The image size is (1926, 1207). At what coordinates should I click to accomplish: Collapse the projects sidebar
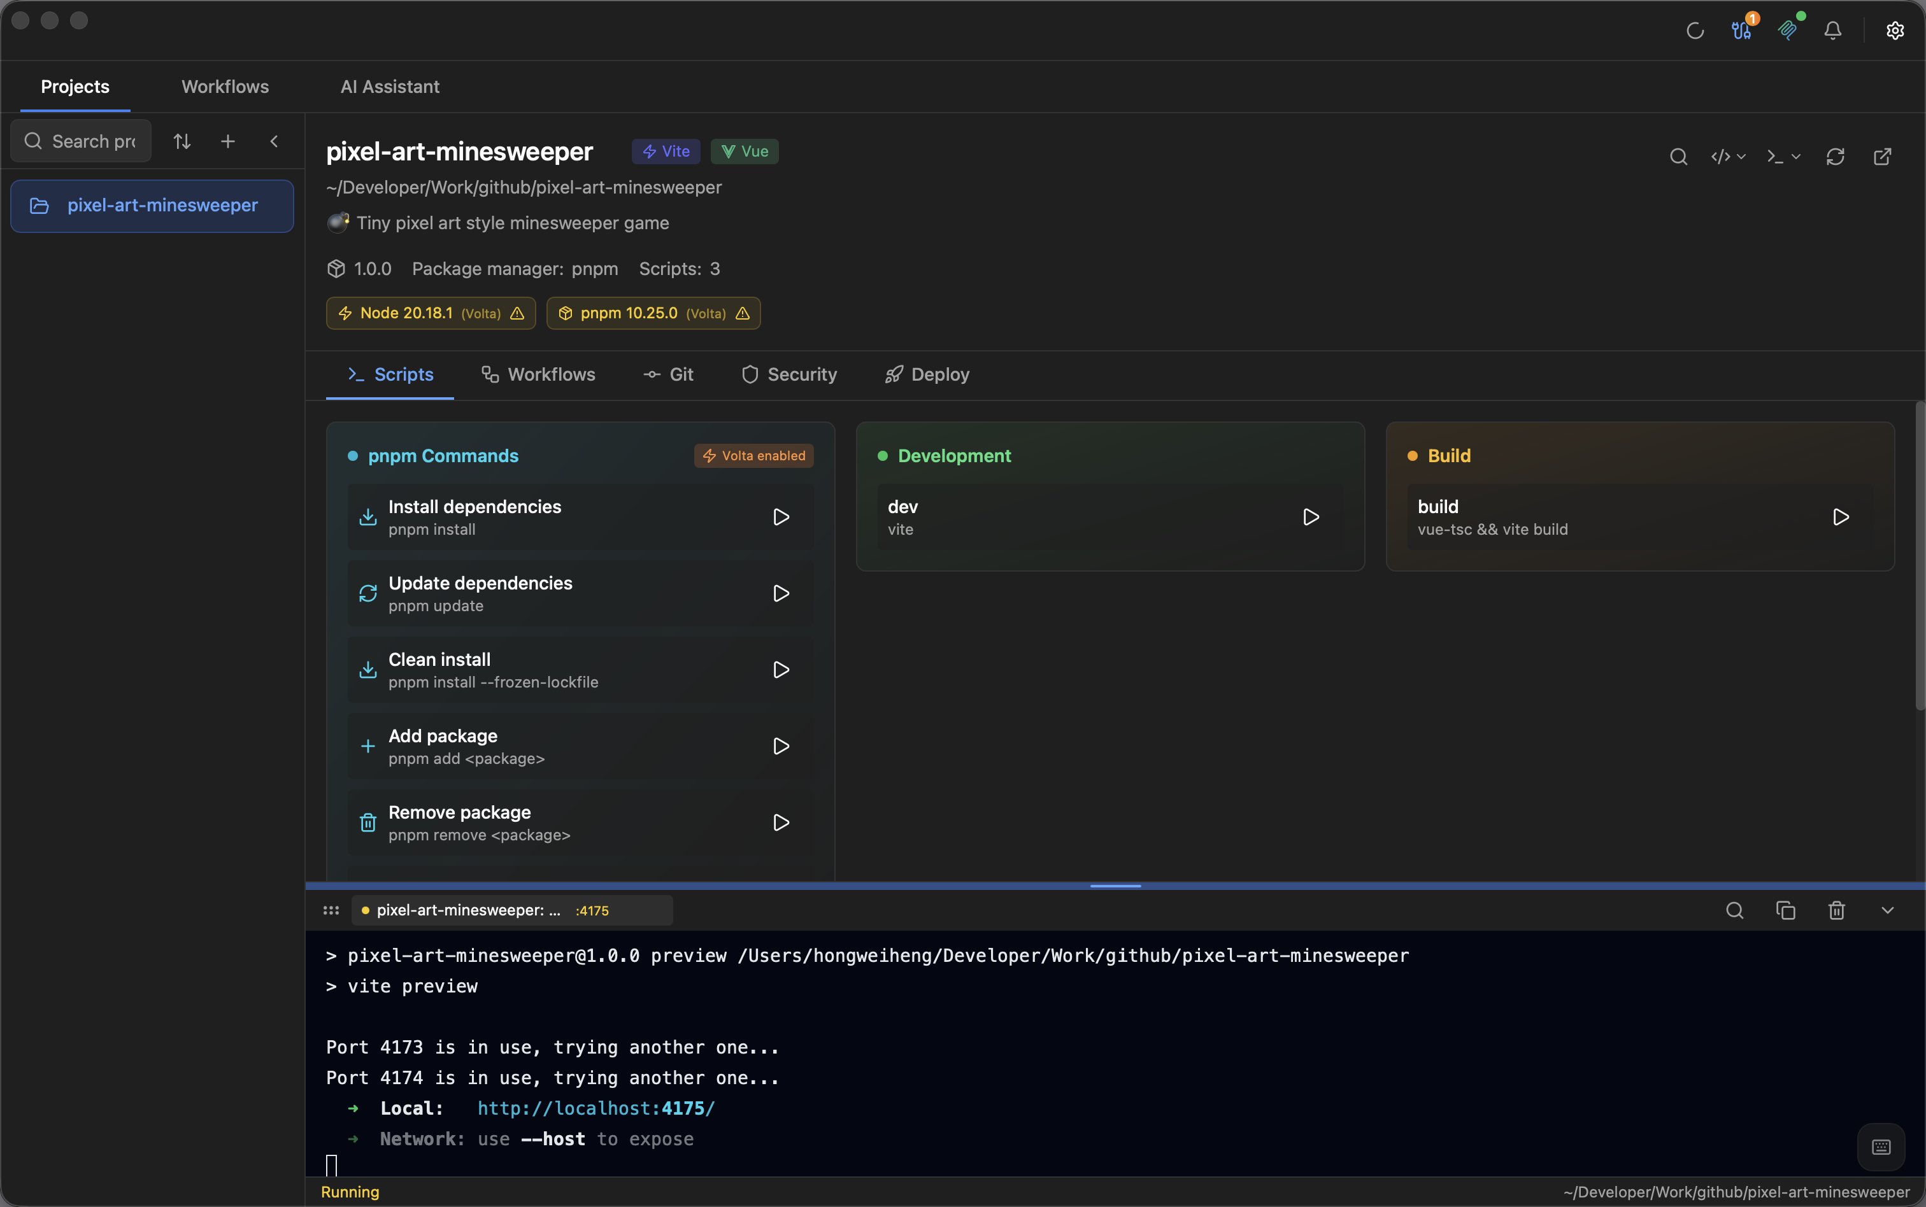[x=274, y=141]
